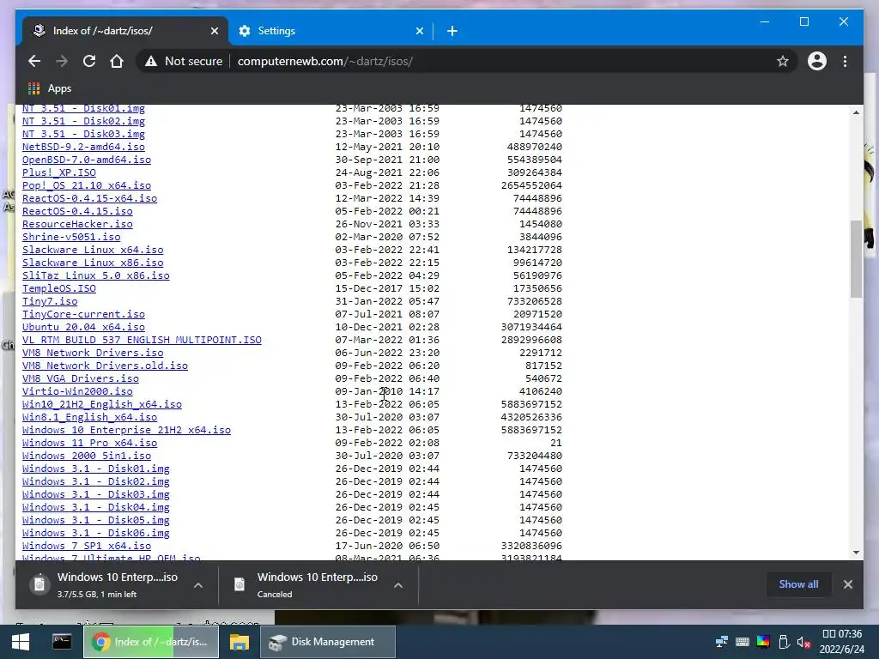The width and height of the screenshot is (879, 659).
Task: Expand options for the in-progress Windows 10 download
Action: (x=198, y=585)
